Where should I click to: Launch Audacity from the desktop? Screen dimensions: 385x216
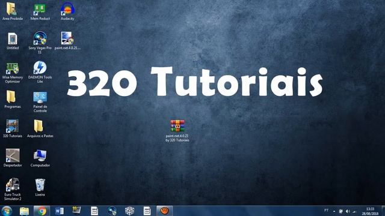[67, 9]
